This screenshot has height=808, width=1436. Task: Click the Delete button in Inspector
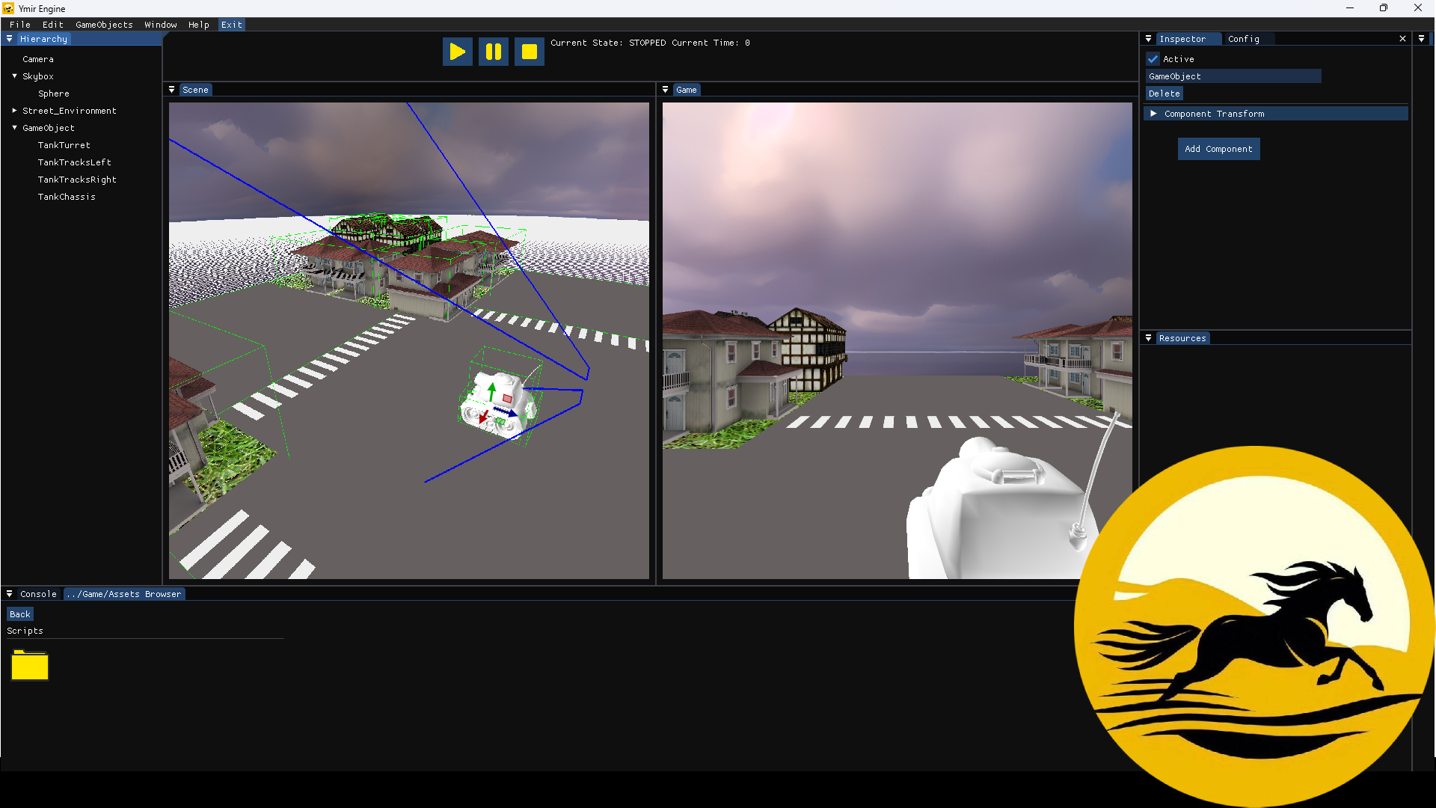pos(1165,94)
